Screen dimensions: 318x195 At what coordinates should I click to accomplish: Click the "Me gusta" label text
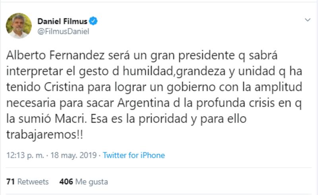tap(92, 182)
